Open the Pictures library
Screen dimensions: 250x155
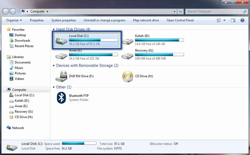coord(20,73)
